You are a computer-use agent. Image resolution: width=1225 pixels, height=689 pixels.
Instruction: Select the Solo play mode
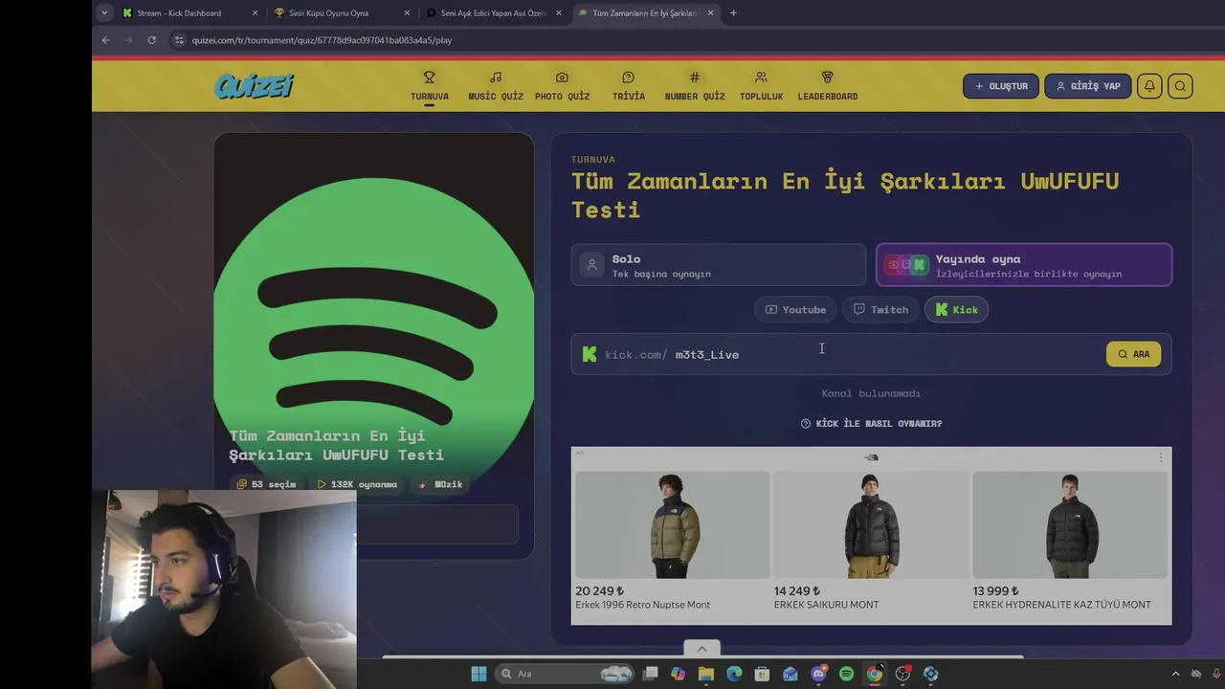pyautogui.click(x=719, y=265)
